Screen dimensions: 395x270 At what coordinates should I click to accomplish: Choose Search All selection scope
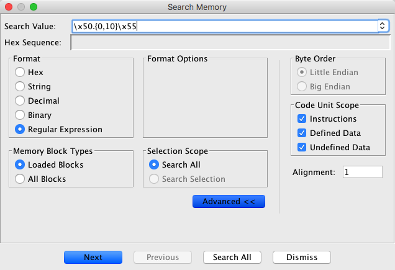(x=154, y=165)
